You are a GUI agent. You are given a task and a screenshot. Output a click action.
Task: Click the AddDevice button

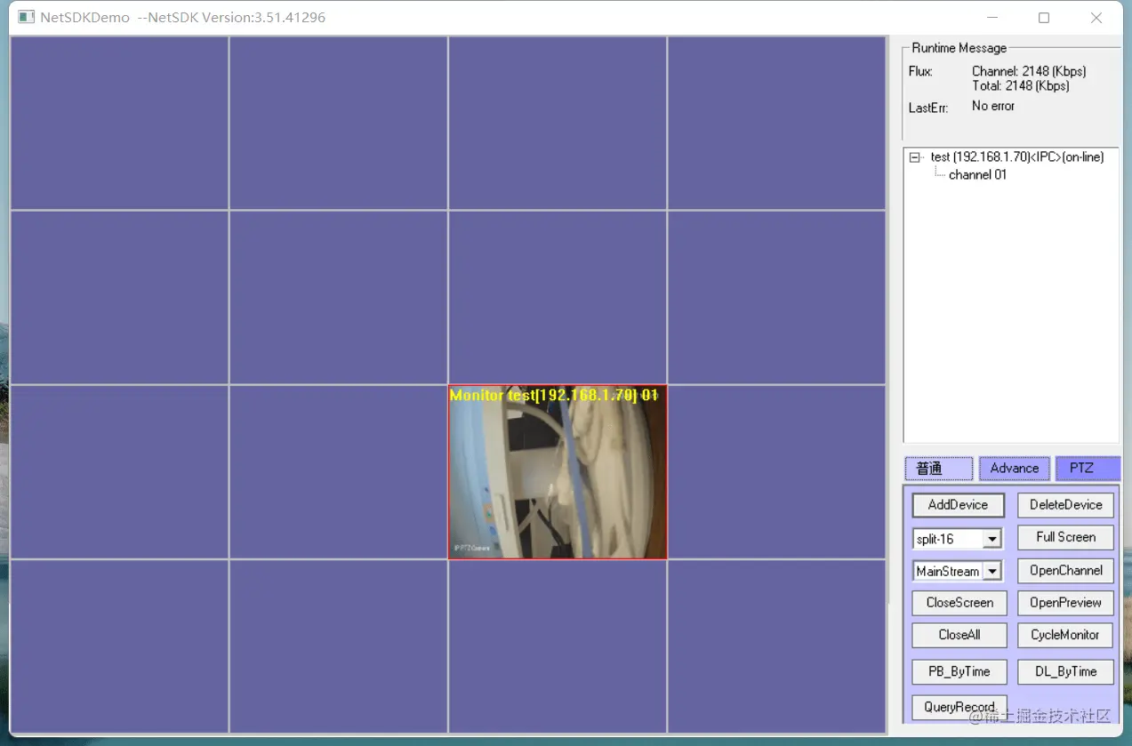pyautogui.click(x=958, y=505)
